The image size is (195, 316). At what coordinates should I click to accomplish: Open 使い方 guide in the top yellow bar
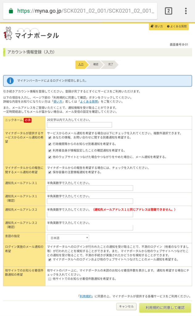pyautogui.click(x=157, y=27)
